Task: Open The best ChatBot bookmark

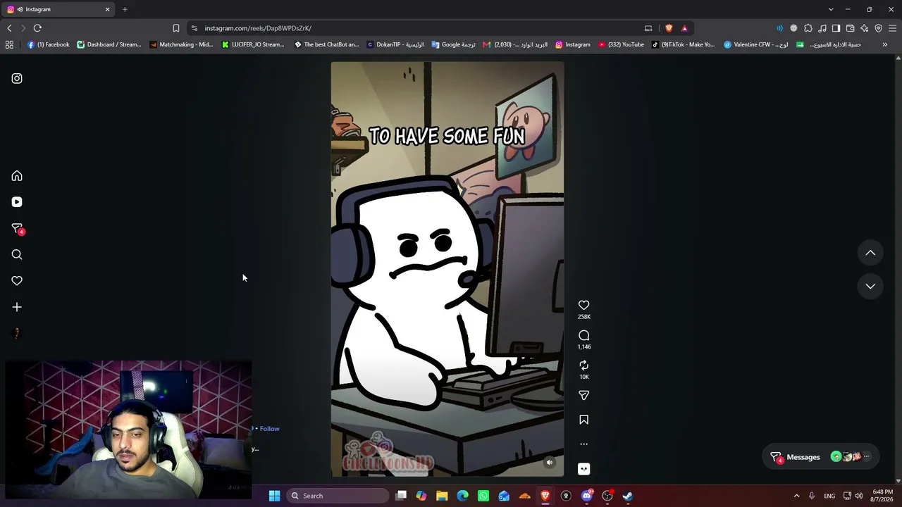Action: click(326, 44)
